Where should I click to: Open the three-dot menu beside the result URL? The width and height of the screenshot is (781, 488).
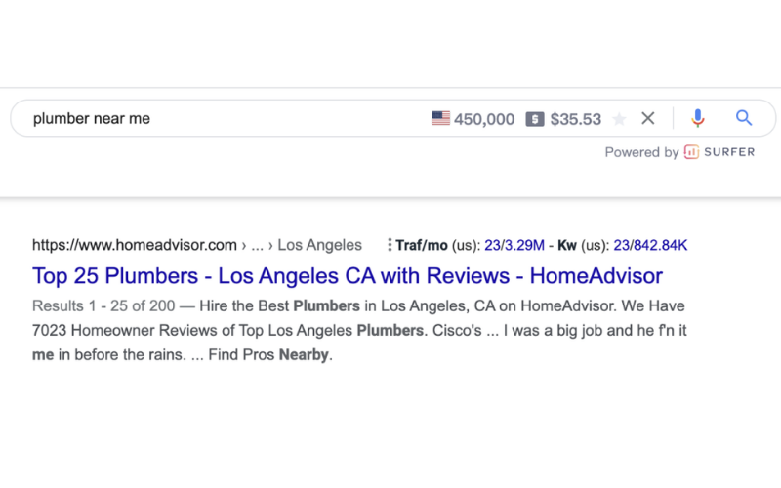tap(390, 245)
